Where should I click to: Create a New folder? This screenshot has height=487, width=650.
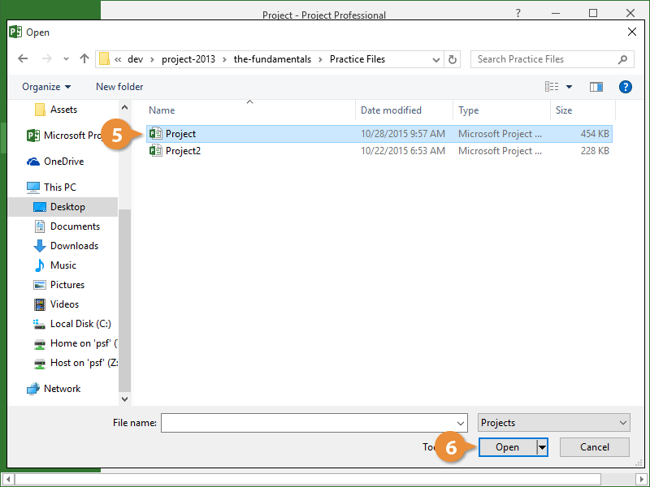pos(119,87)
